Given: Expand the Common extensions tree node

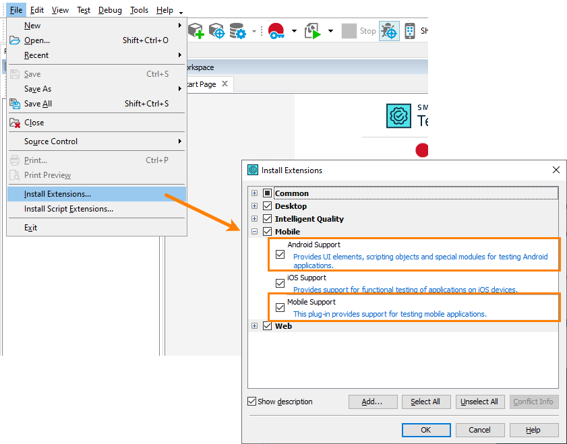Looking at the screenshot, I should [255, 193].
